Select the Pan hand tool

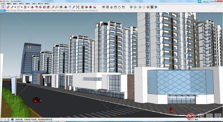pos(70,7)
